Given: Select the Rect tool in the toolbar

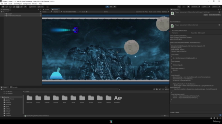Looking at the screenshot, I should click(18, 7).
